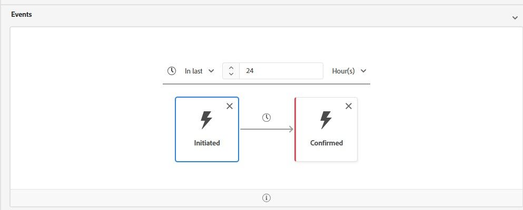
Task: Remove the Initiated event with X
Action: coord(229,106)
